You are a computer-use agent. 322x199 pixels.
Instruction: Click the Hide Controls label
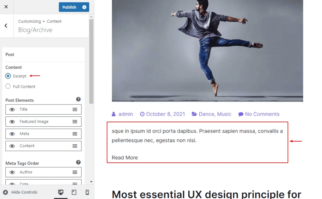point(24,192)
